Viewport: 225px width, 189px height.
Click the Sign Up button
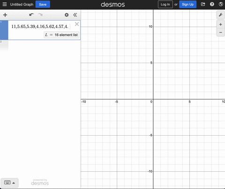[187, 4]
